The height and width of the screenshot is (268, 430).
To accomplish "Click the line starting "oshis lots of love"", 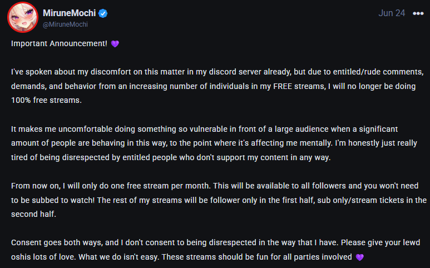I will coord(181,257).
